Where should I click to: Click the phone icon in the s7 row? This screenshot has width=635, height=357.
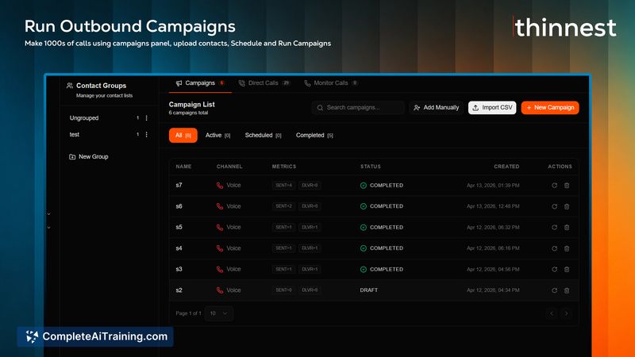(x=220, y=186)
